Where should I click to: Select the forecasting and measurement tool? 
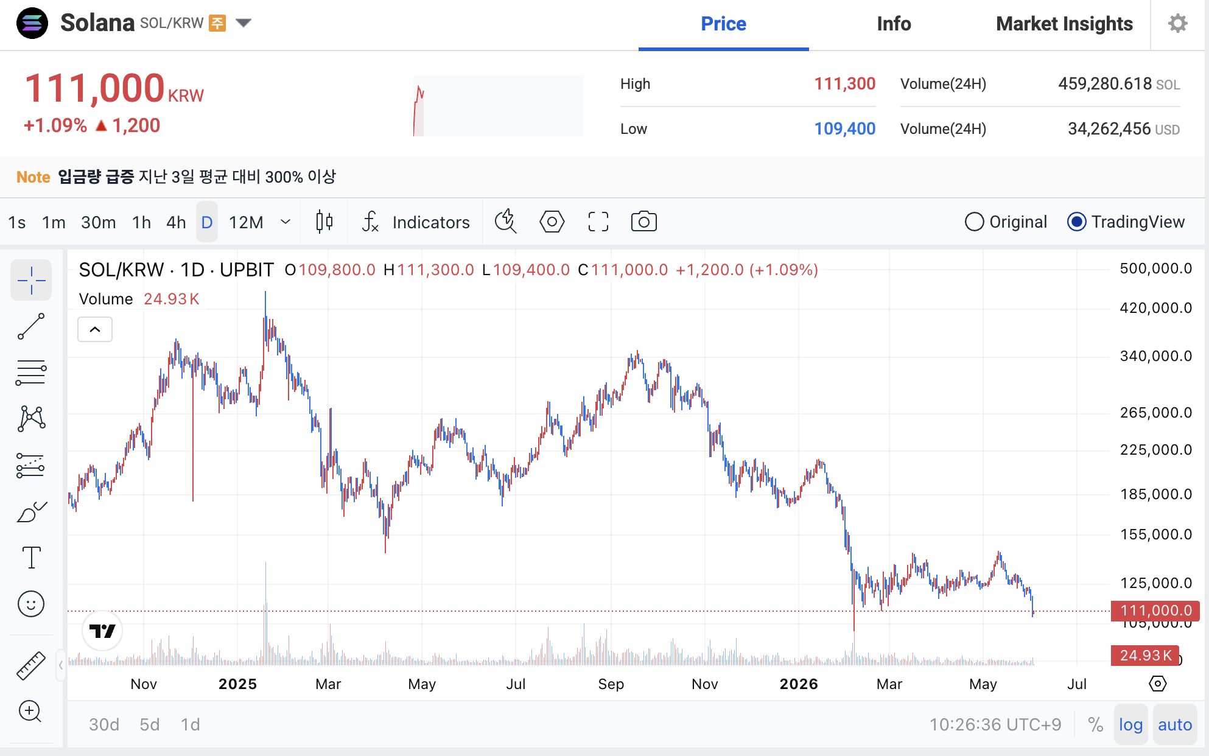coord(31,465)
